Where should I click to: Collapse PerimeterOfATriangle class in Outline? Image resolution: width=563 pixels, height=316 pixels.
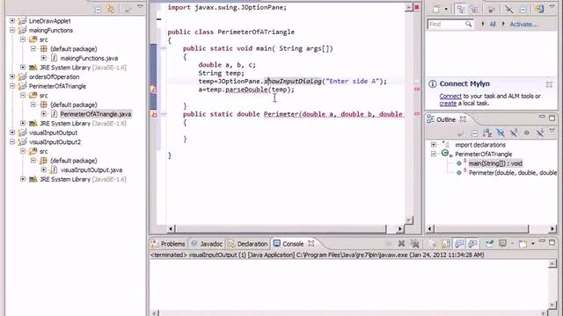coord(434,154)
